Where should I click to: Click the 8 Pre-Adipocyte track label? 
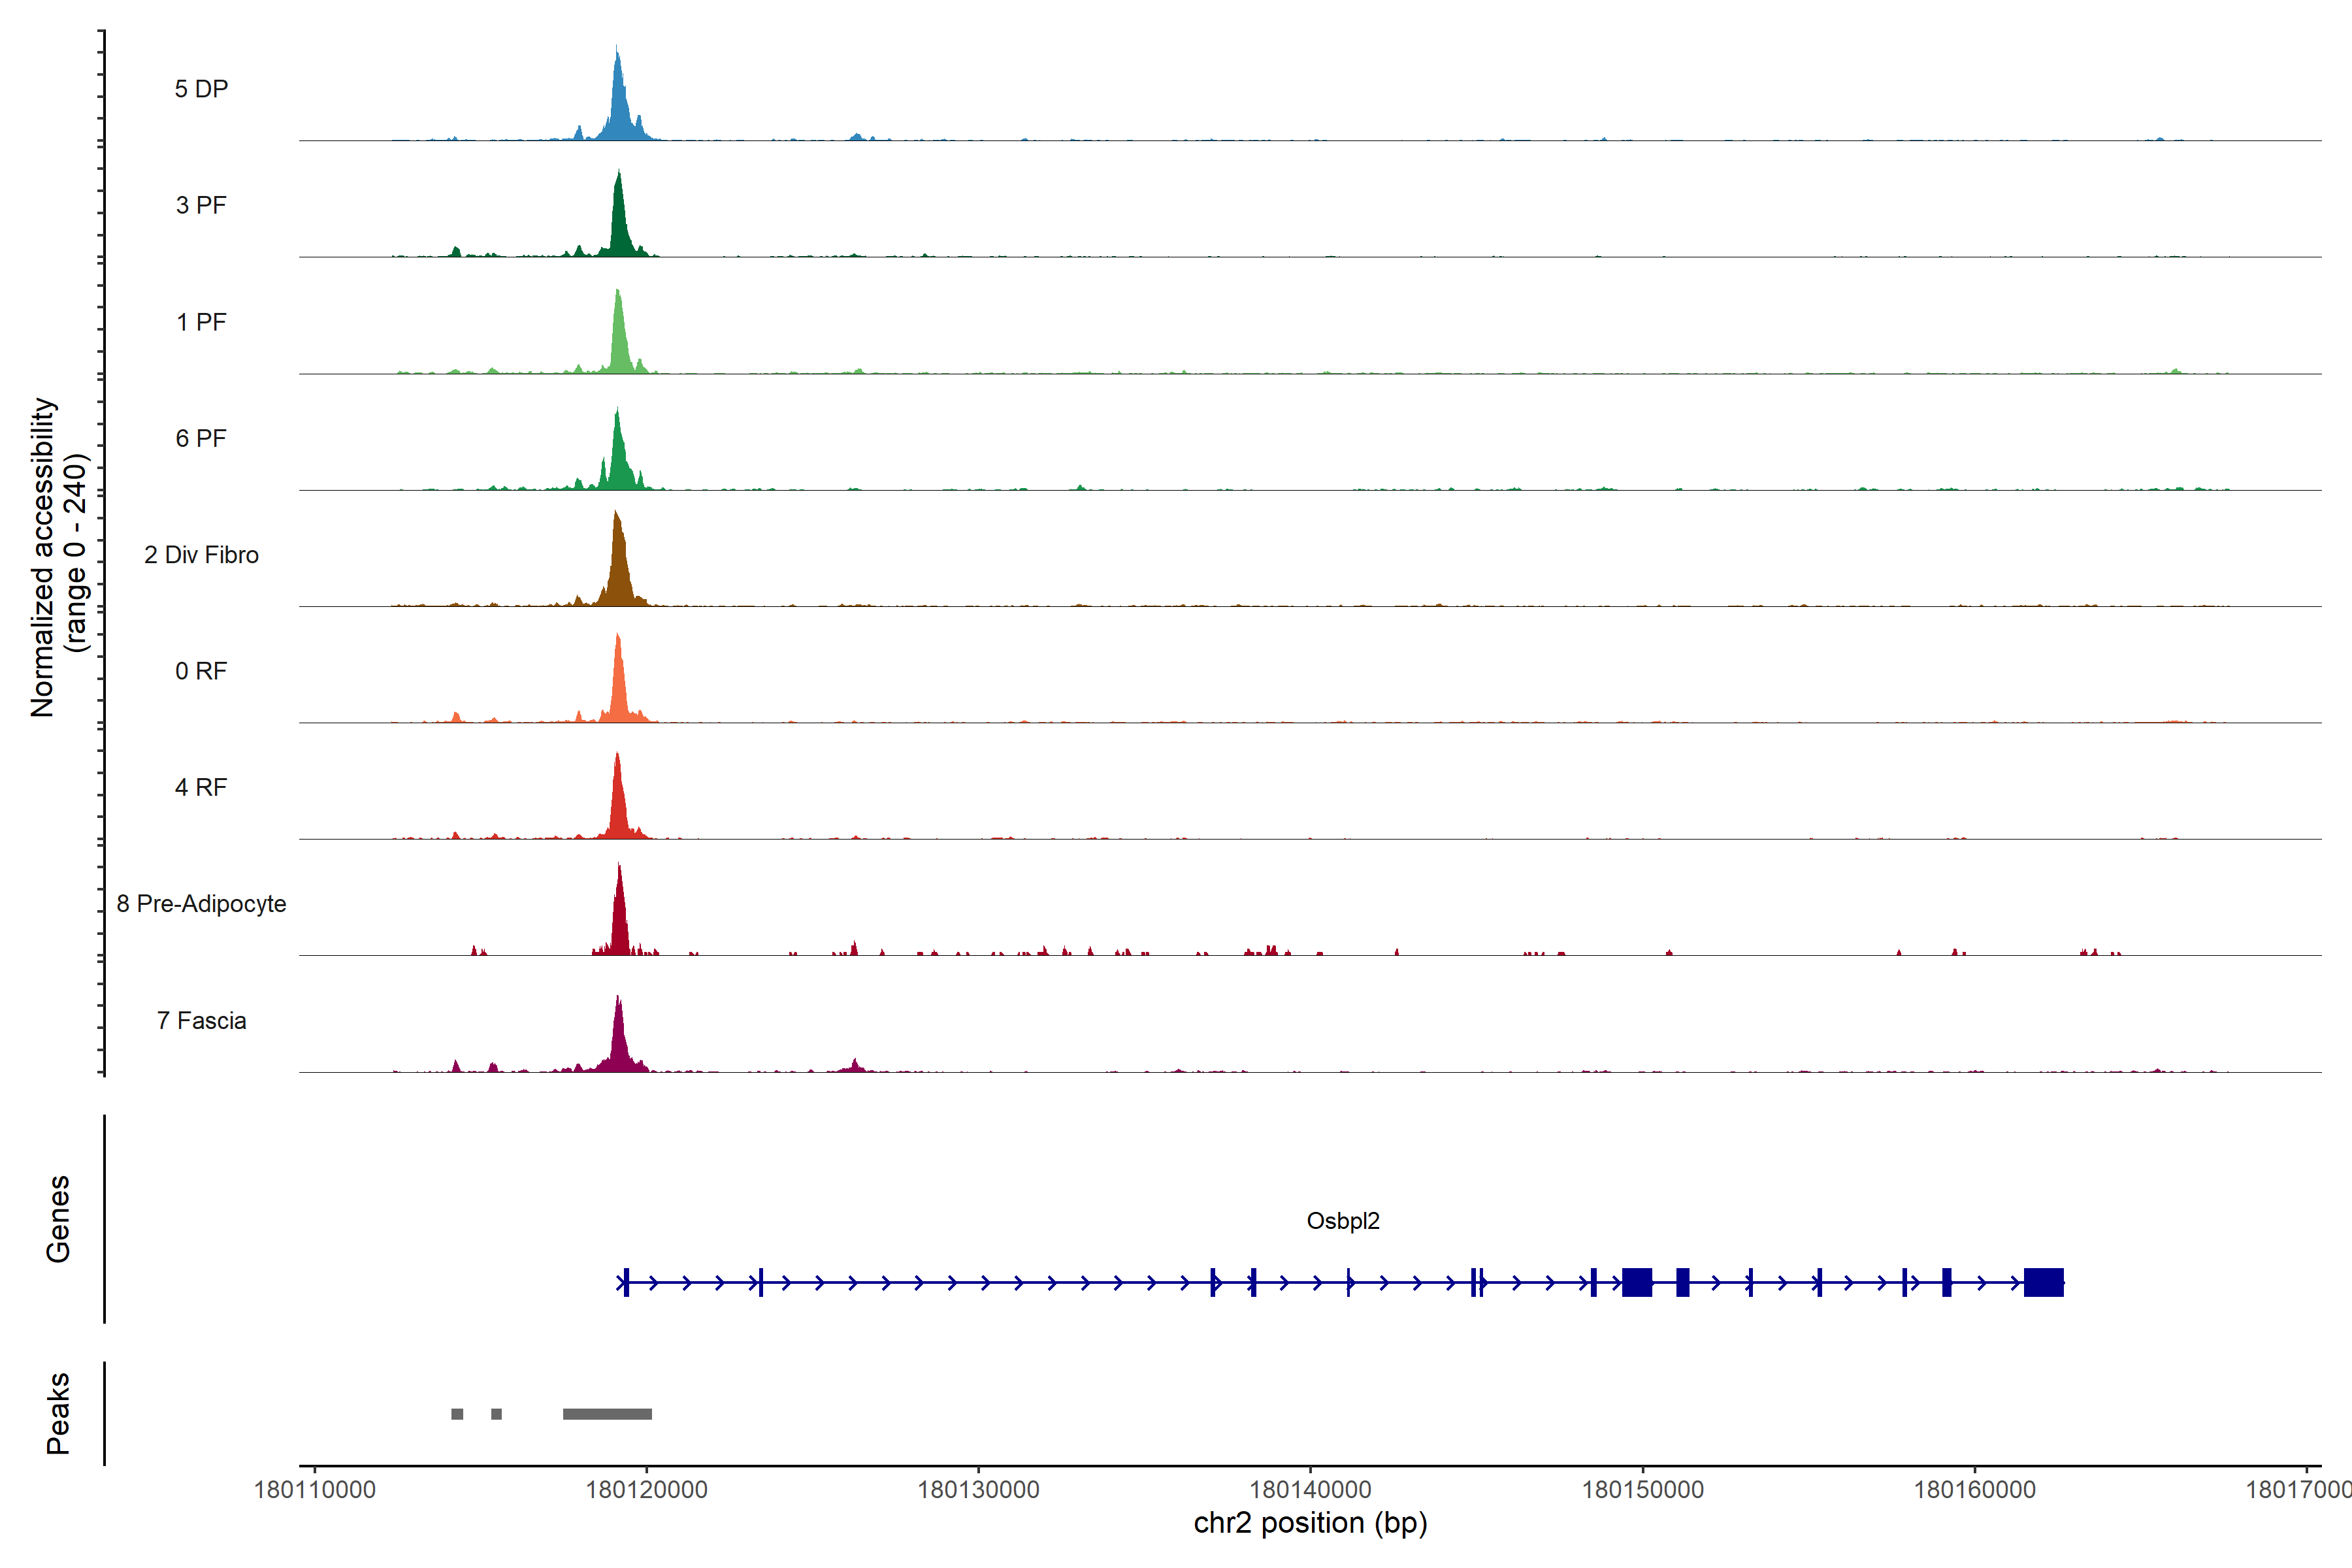(x=201, y=904)
